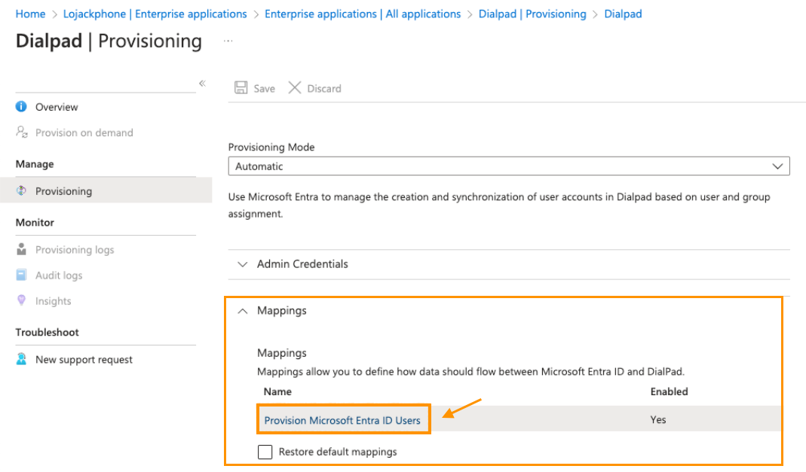The height and width of the screenshot is (472, 806).
Task: Click the Insights lightbulb icon
Action: click(x=21, y=300)
